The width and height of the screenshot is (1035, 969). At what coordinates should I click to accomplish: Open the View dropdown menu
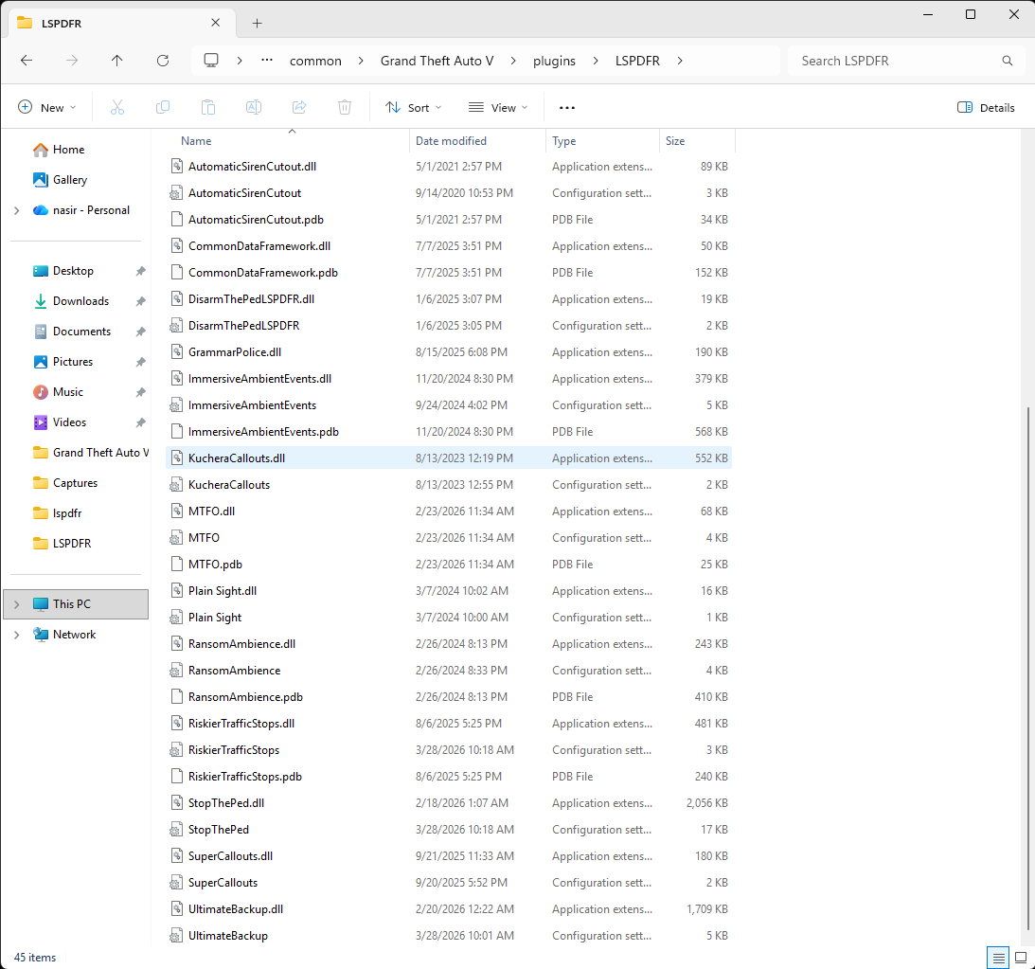coord(498,108)
